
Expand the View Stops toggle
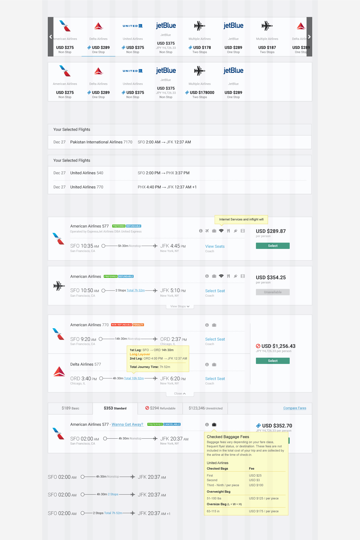tap(180, 306)
